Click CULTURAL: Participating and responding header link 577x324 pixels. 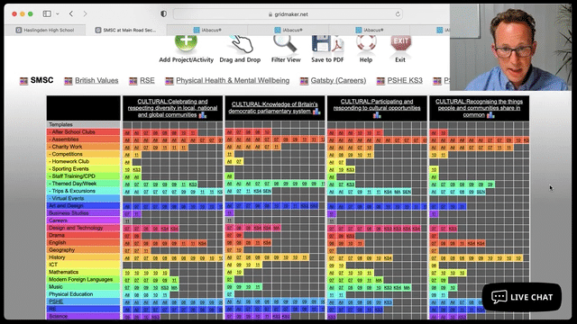coord(377,104)
